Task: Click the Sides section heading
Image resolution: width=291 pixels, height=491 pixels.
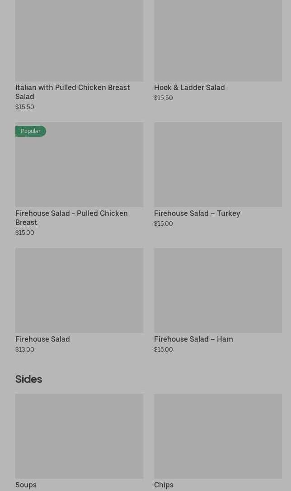Action: 28,379
